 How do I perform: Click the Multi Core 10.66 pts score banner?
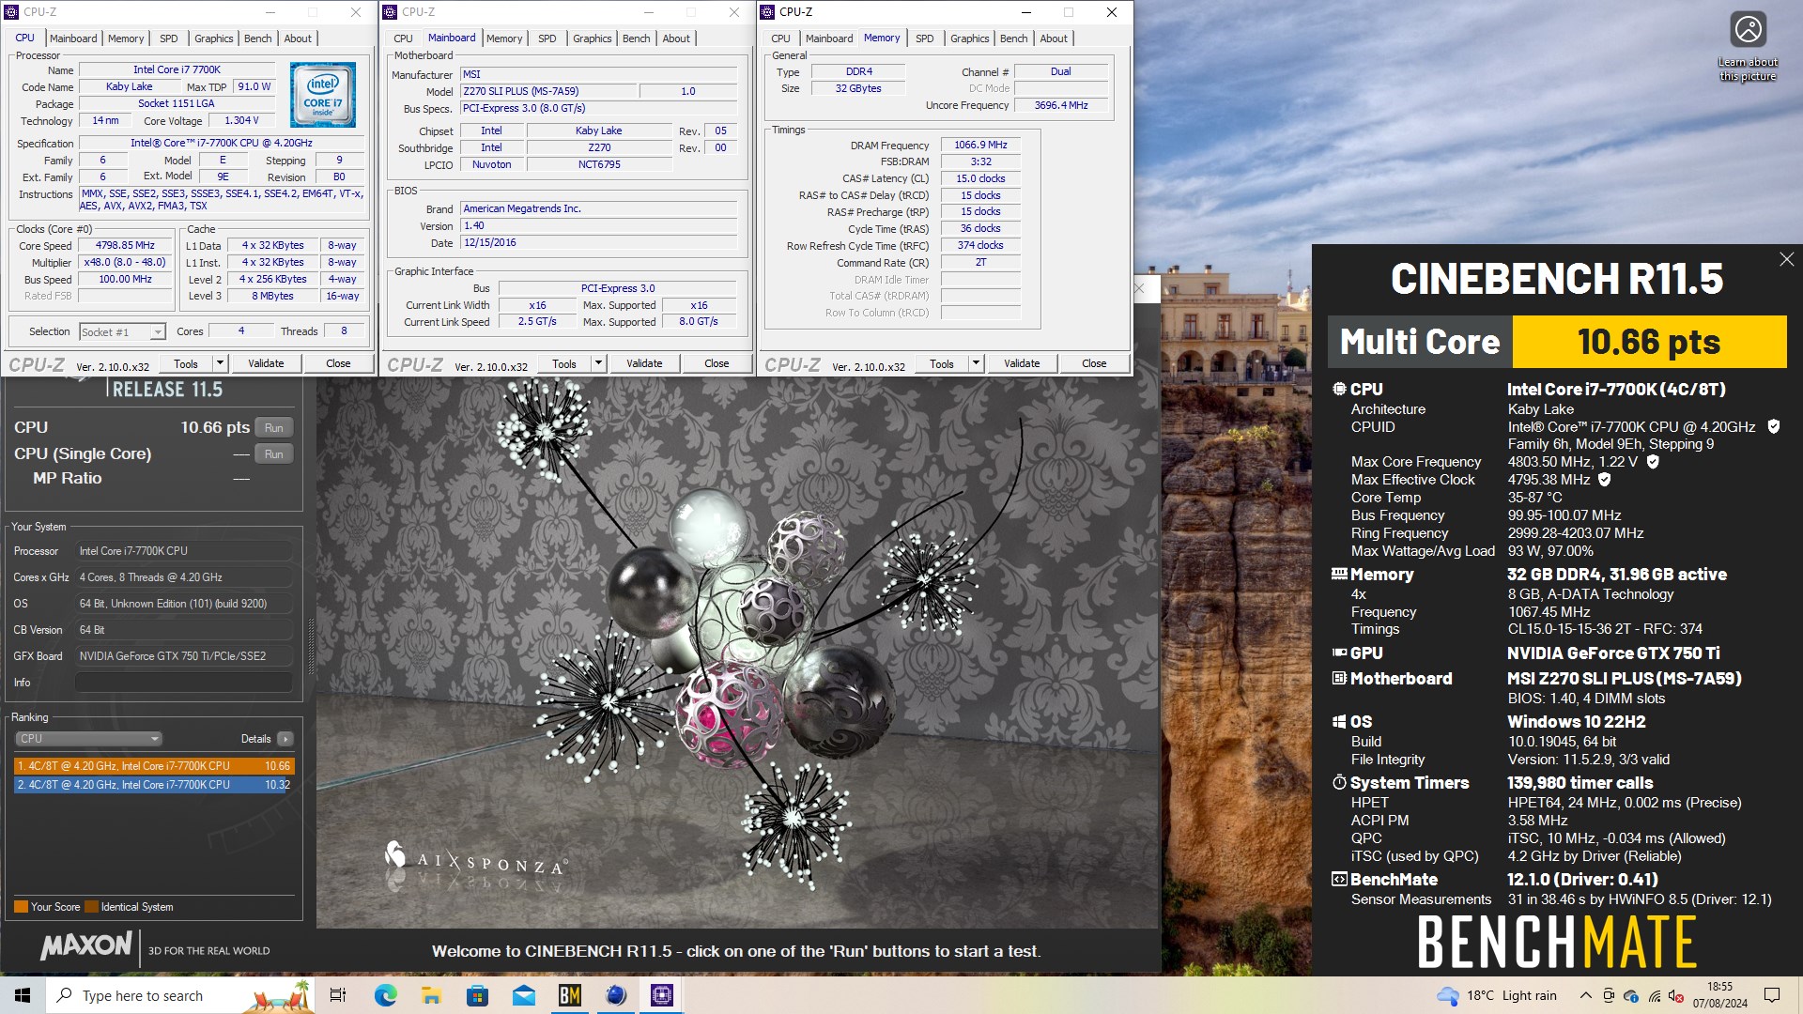pos(1557,342)
